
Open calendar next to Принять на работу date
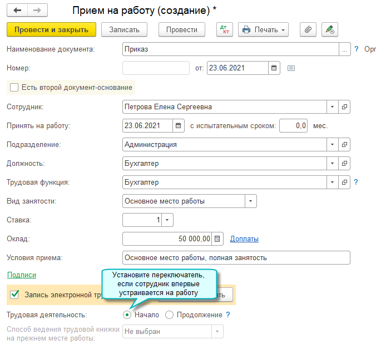[178, 125]
